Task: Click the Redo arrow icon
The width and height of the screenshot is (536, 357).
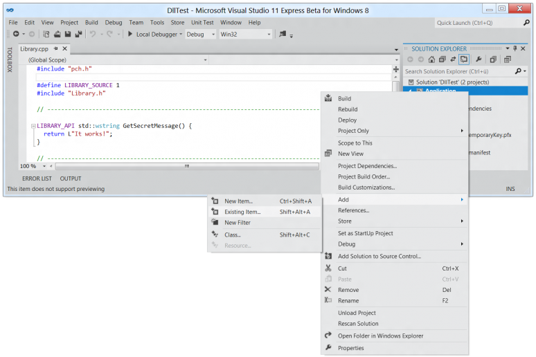Action: point(109,34)
